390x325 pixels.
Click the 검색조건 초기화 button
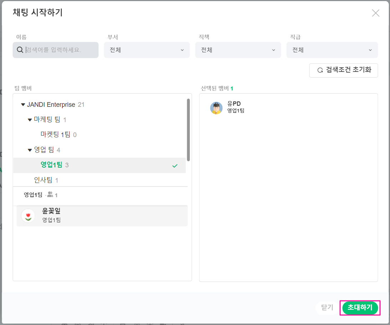click(344, 70)
